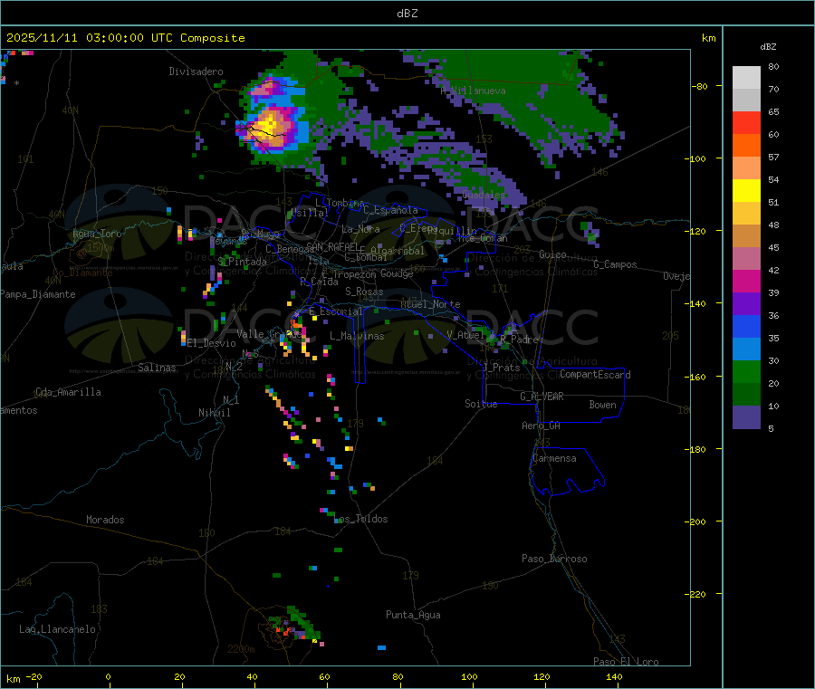The width and height of the screenshot is (815, 689).
Task: Click the 'R_Padre' map label
Action: pos(519,340)
